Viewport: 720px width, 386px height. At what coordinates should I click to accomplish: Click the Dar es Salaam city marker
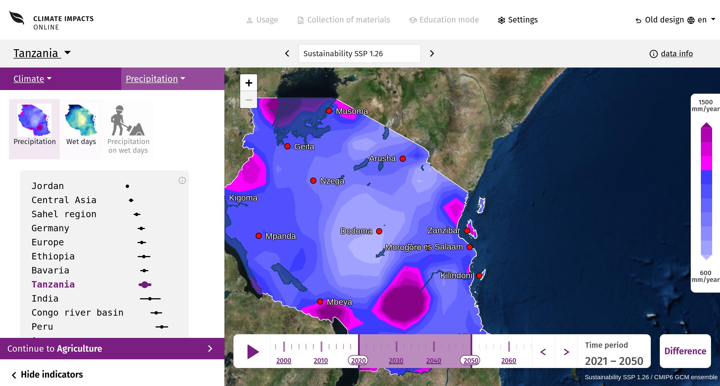(470, 247)
